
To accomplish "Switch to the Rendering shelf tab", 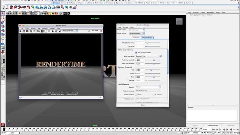I will [129, 3].
